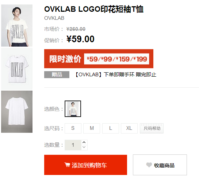Select size L
The width and height of the screenshot is (199, 179).
click(x=111, y=128)
